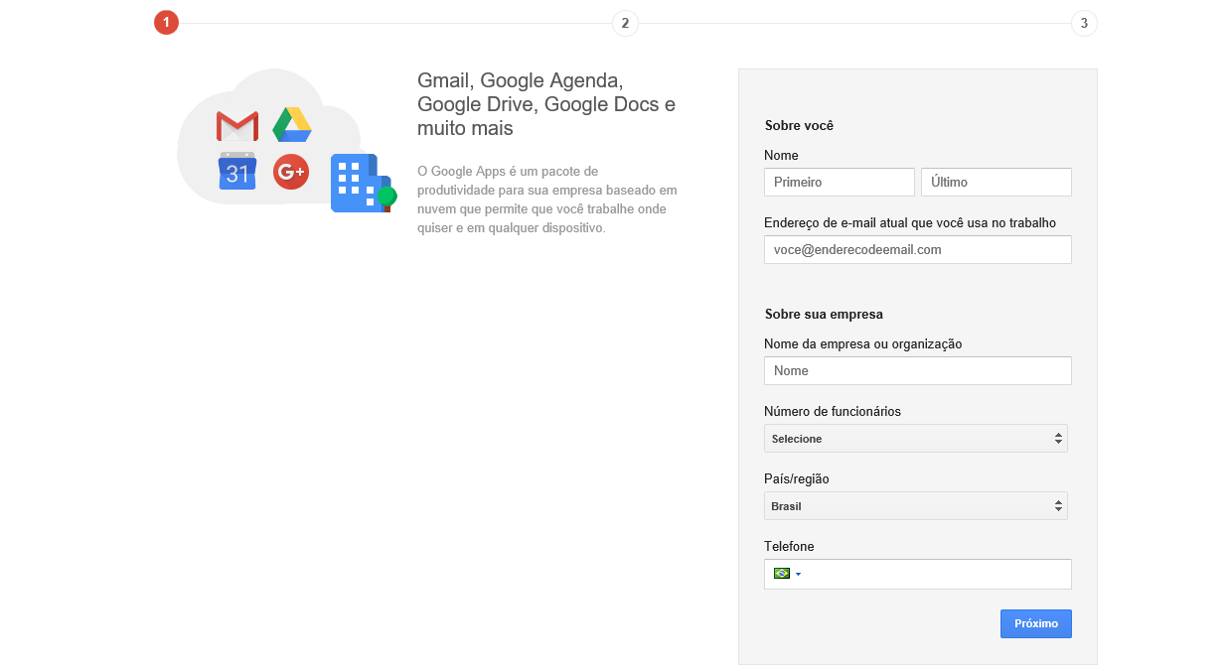Screen dimensions: 1229x671
Task: Click the Google Drive triangle icon
Action: [x=292, y=125]
